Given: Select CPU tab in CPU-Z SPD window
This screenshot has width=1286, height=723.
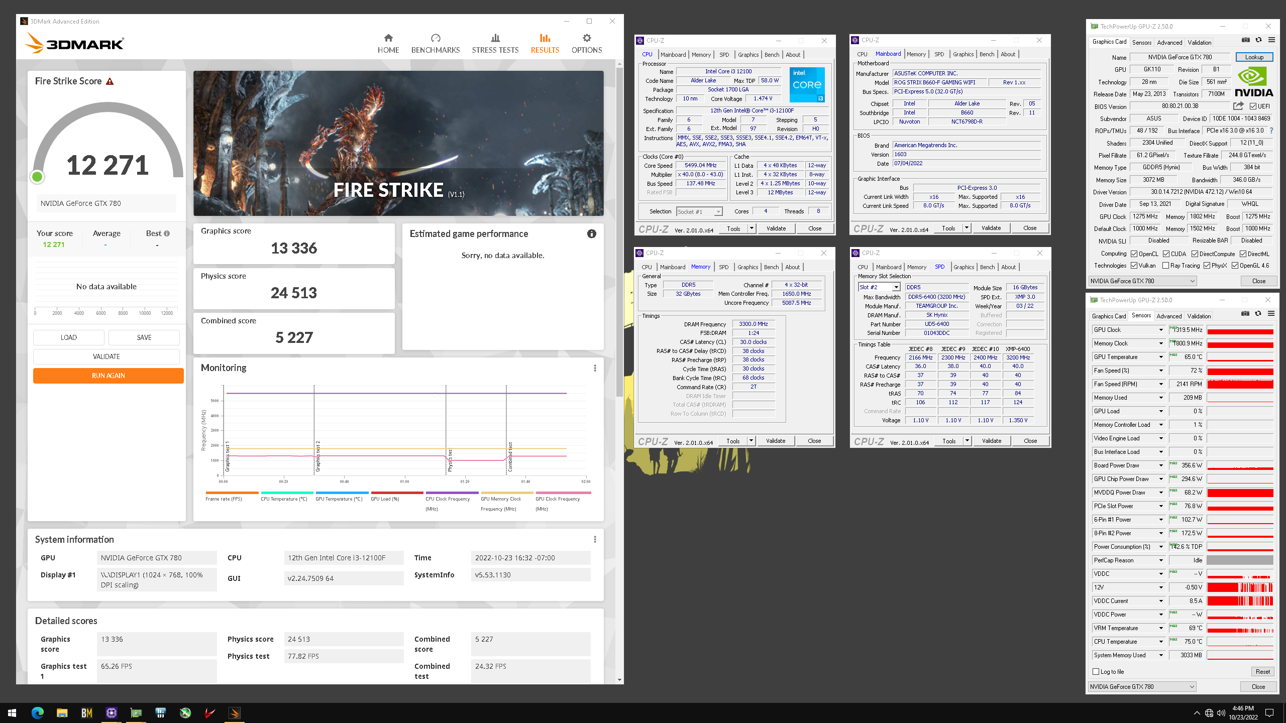Looking at the screenshot, I should 863,267.
